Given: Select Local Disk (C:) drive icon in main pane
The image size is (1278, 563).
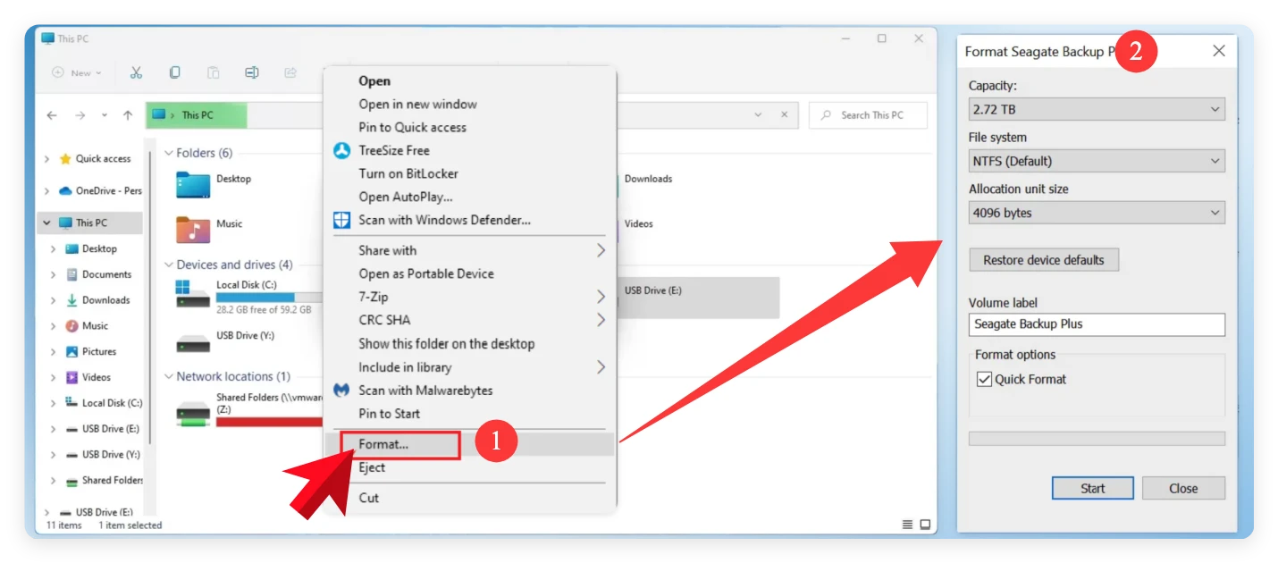Looking at the screenshot, I should point(193,296).
